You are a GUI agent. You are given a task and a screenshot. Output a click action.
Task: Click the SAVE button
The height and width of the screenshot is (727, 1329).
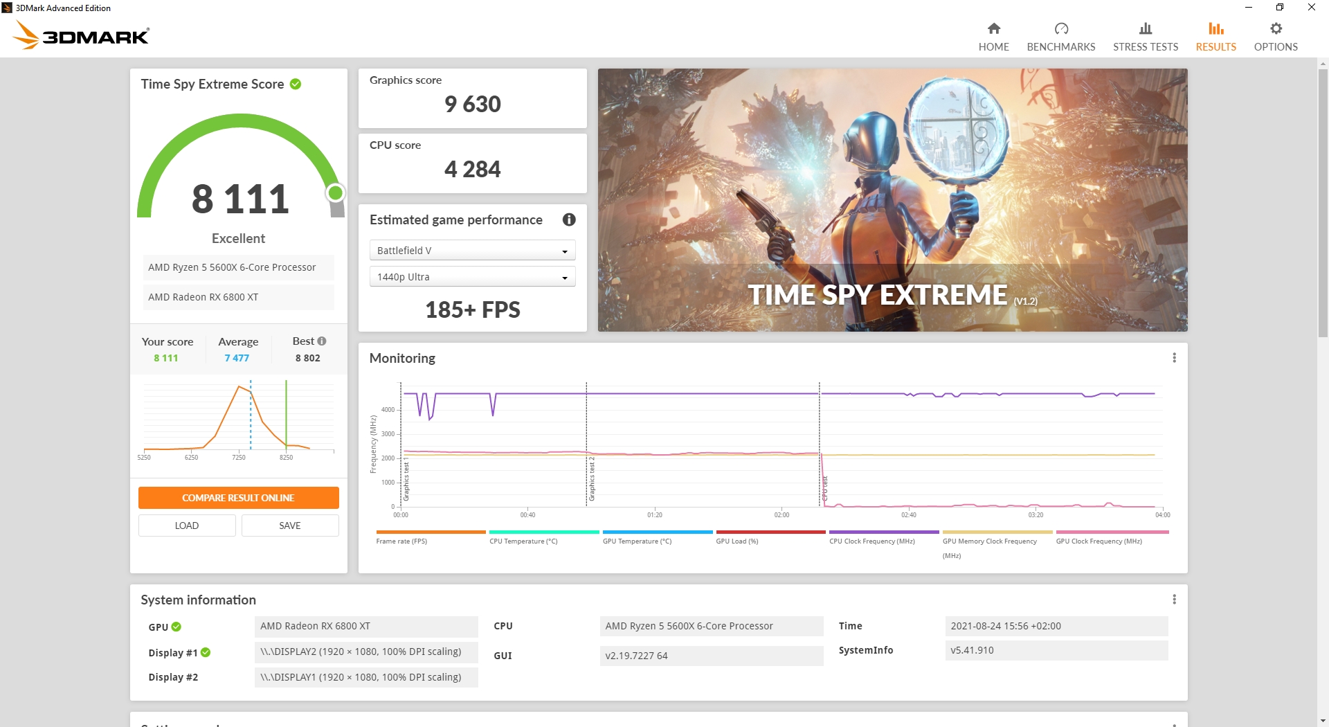coord(290,526)
